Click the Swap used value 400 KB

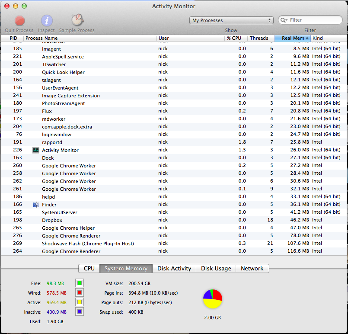136,312
